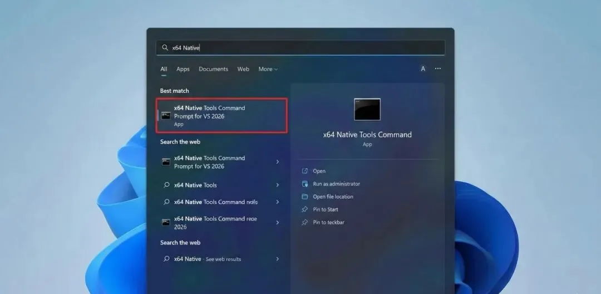Screen dimensions: 601x294
Task: Click the search magnifier icon in search box
Action: [x=165, y=47]
